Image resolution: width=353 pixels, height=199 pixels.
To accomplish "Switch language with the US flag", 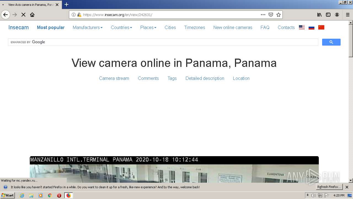I will point(302,27).
